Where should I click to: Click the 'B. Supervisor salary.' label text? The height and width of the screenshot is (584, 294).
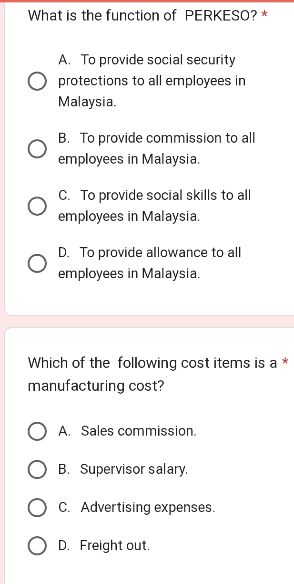point(123,469)
